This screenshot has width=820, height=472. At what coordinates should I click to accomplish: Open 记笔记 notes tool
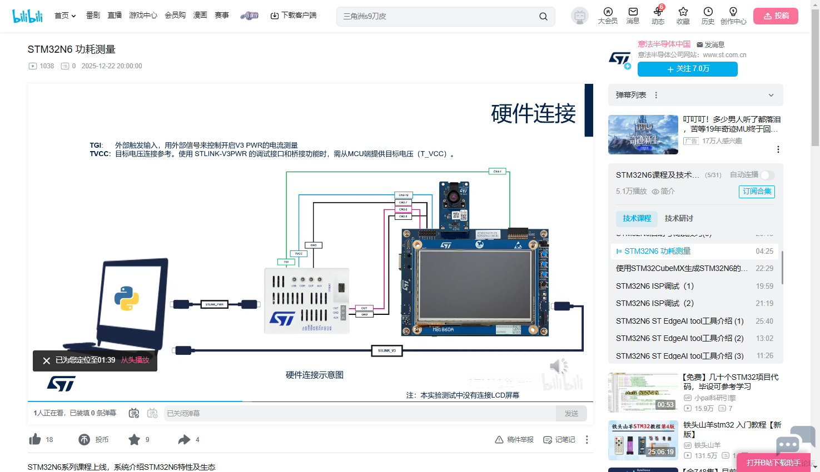coord(559,440)
